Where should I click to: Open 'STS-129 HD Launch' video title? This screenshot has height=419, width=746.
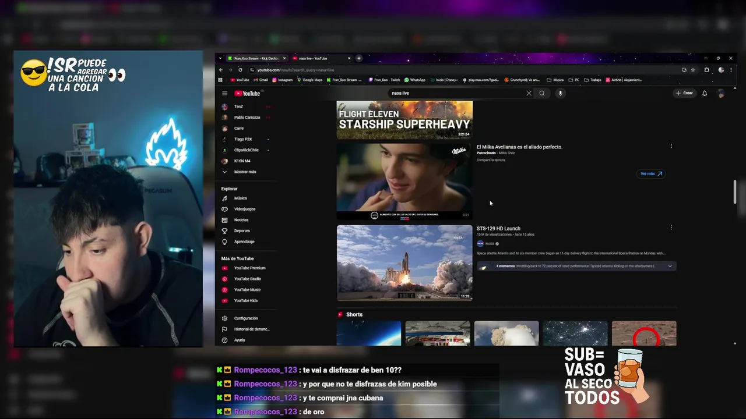[498, 229]
